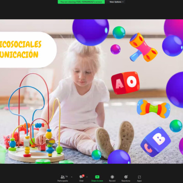Image resolution: width=183 pixels, height=183 pixels.
Task: Click the red A O letter block
Action: [x=125, y=83]
